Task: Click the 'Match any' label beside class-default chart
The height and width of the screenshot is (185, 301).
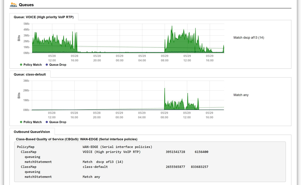Action: (x=241, y=95)
